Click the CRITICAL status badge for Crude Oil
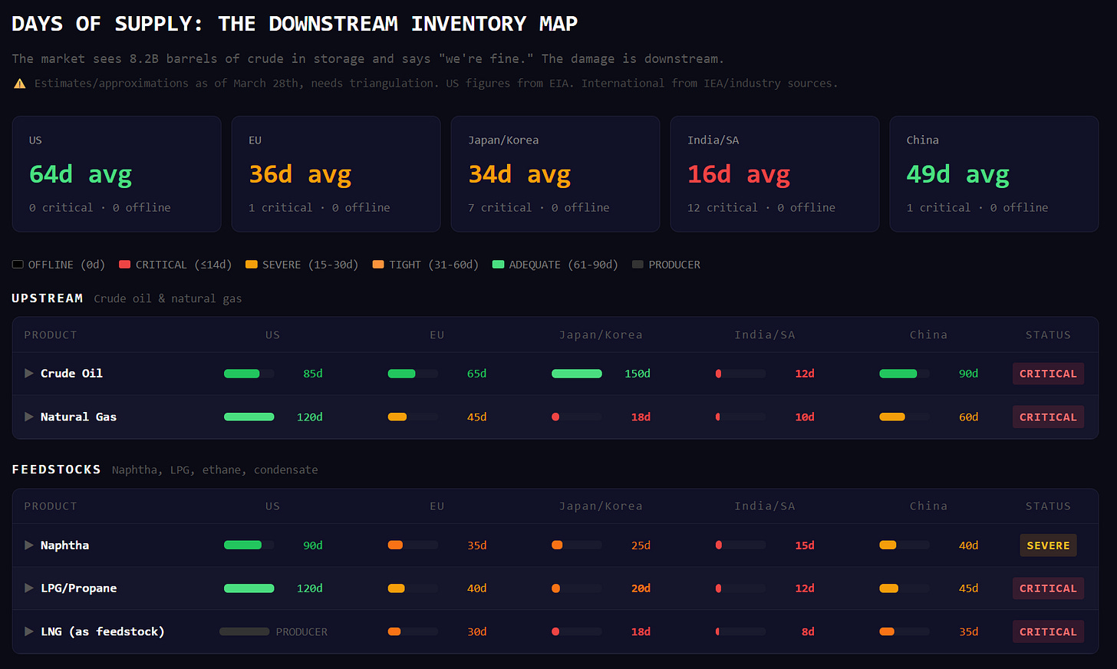1117x669 pixels. pos(1048,374)
